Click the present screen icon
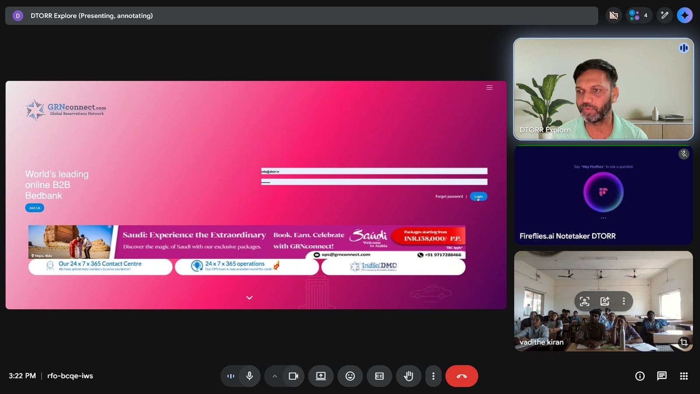Image resolution: width=700 pixels, height=394 pixels. tap(321, 376)
